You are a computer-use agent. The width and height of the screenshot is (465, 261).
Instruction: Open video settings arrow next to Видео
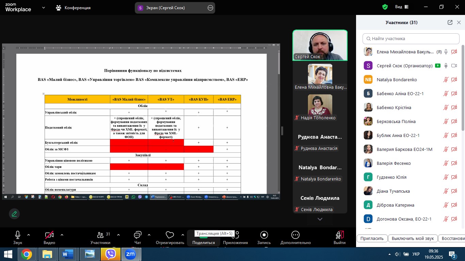62,235
